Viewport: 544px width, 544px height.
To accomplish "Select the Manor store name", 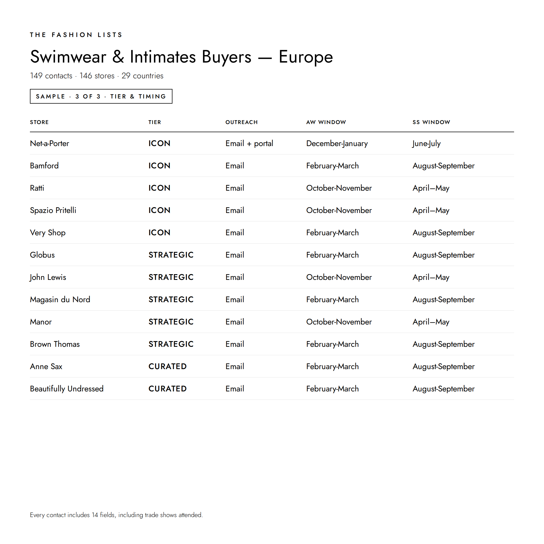I will pyautogui.click(x=41, y=322).
